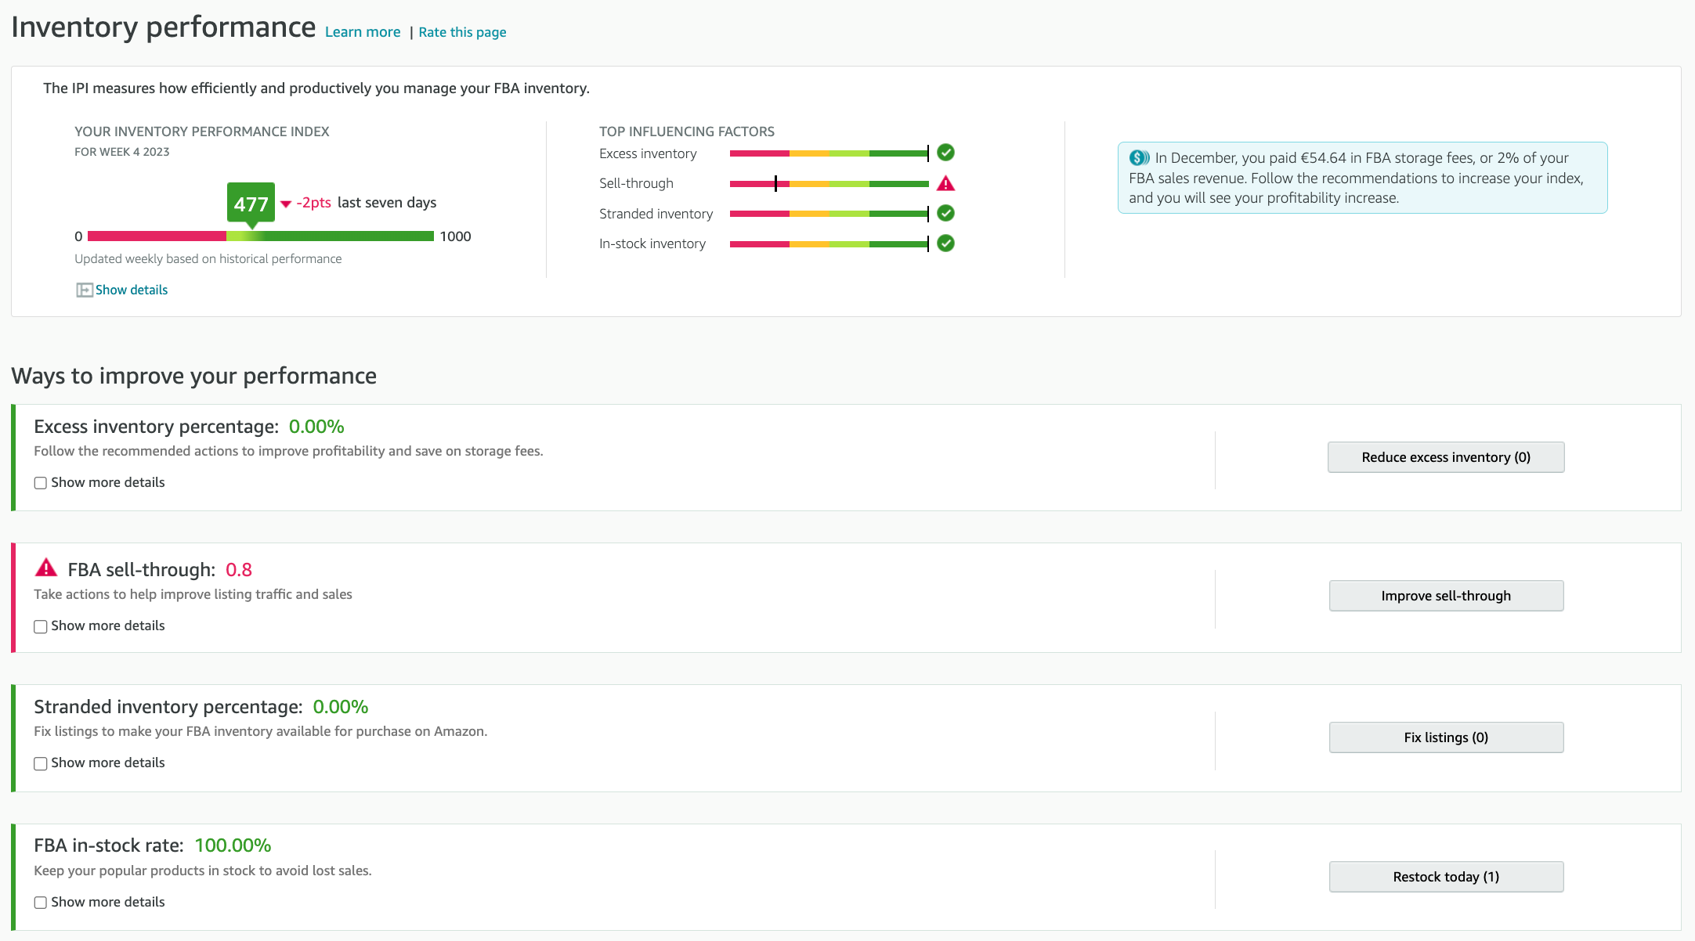Screen dimensions: 1695x941
Task: Click Updated weekly based on historical performance note
Action: tap(208, 259)
